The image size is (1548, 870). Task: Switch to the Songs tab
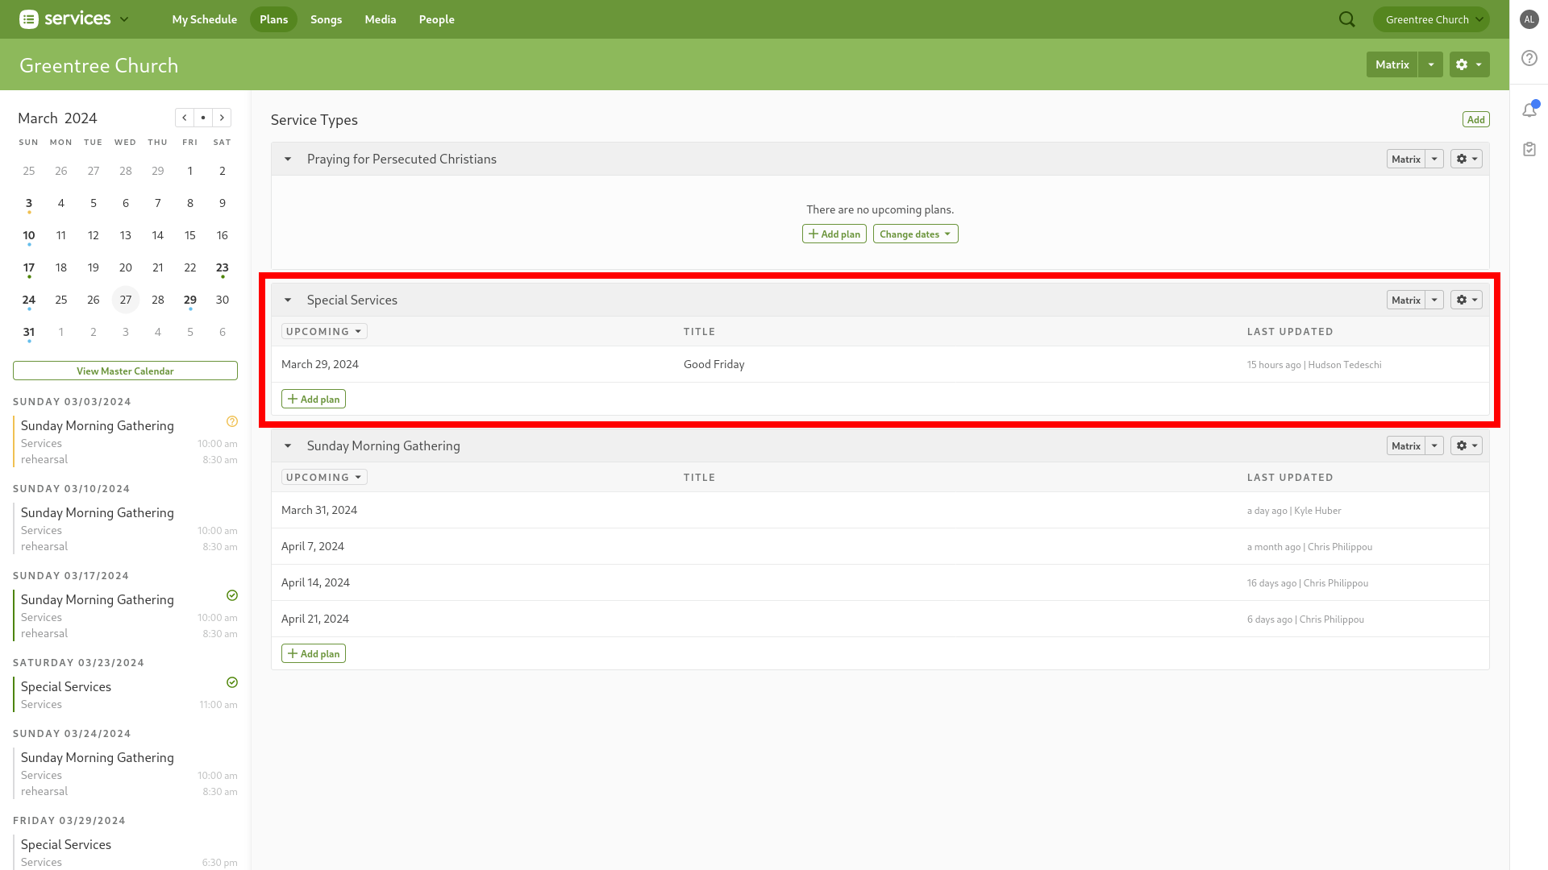coord(326,19)
